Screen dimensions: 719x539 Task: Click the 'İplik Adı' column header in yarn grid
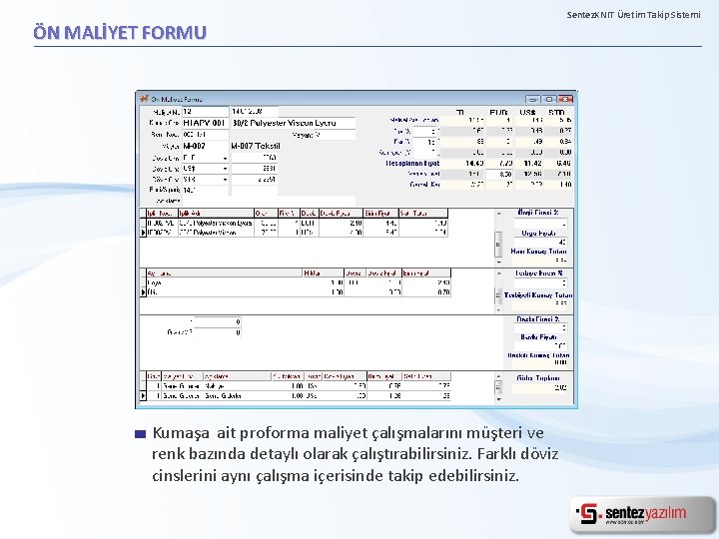pos(216,214)
